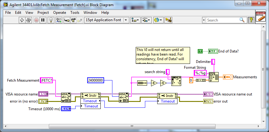The width and height of the screenshot is (269, 132).
Task: Click the yellow comment note text
Action: pos(163,55)
